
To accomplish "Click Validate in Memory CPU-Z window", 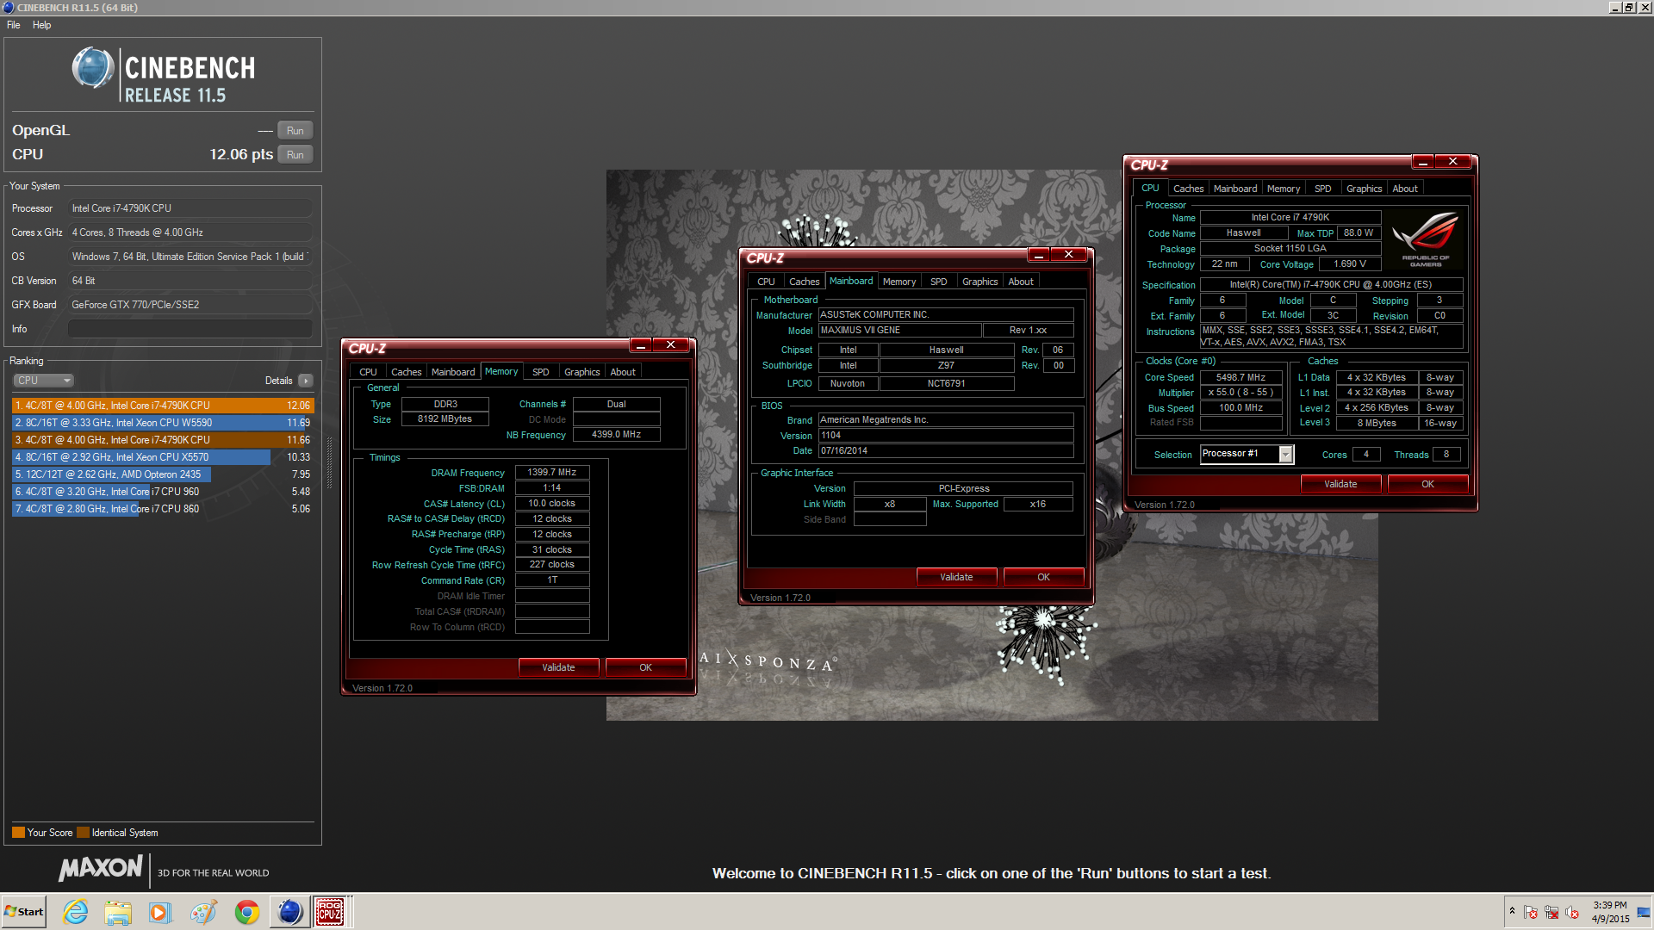I will (x=558, y=668).
